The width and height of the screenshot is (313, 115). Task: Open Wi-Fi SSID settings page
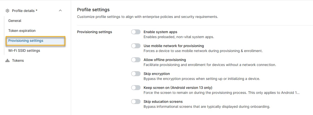[x=24, y=51]
